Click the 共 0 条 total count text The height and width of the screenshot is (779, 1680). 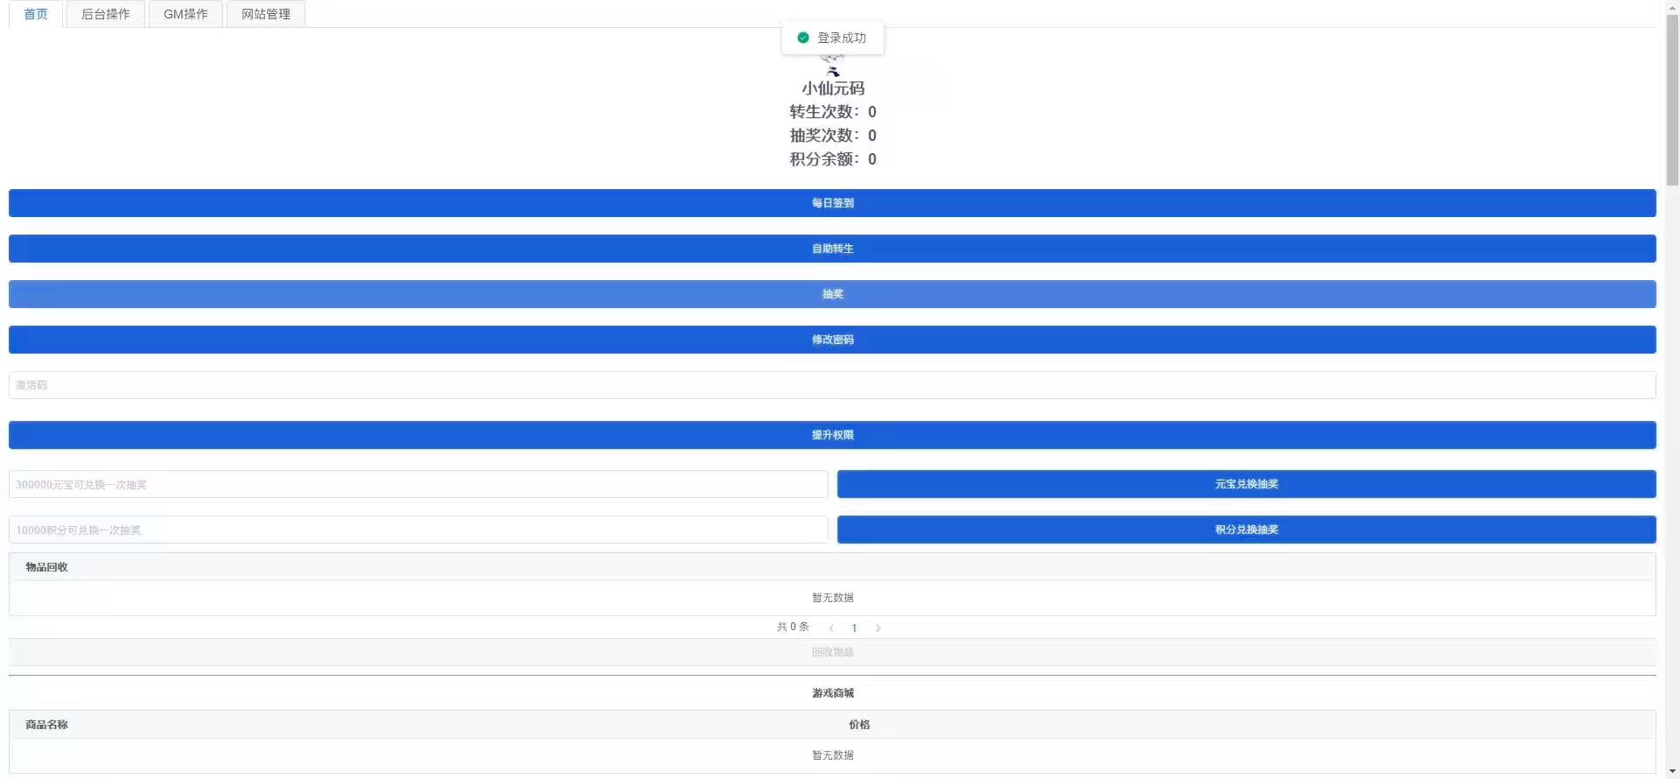point(793,627)
